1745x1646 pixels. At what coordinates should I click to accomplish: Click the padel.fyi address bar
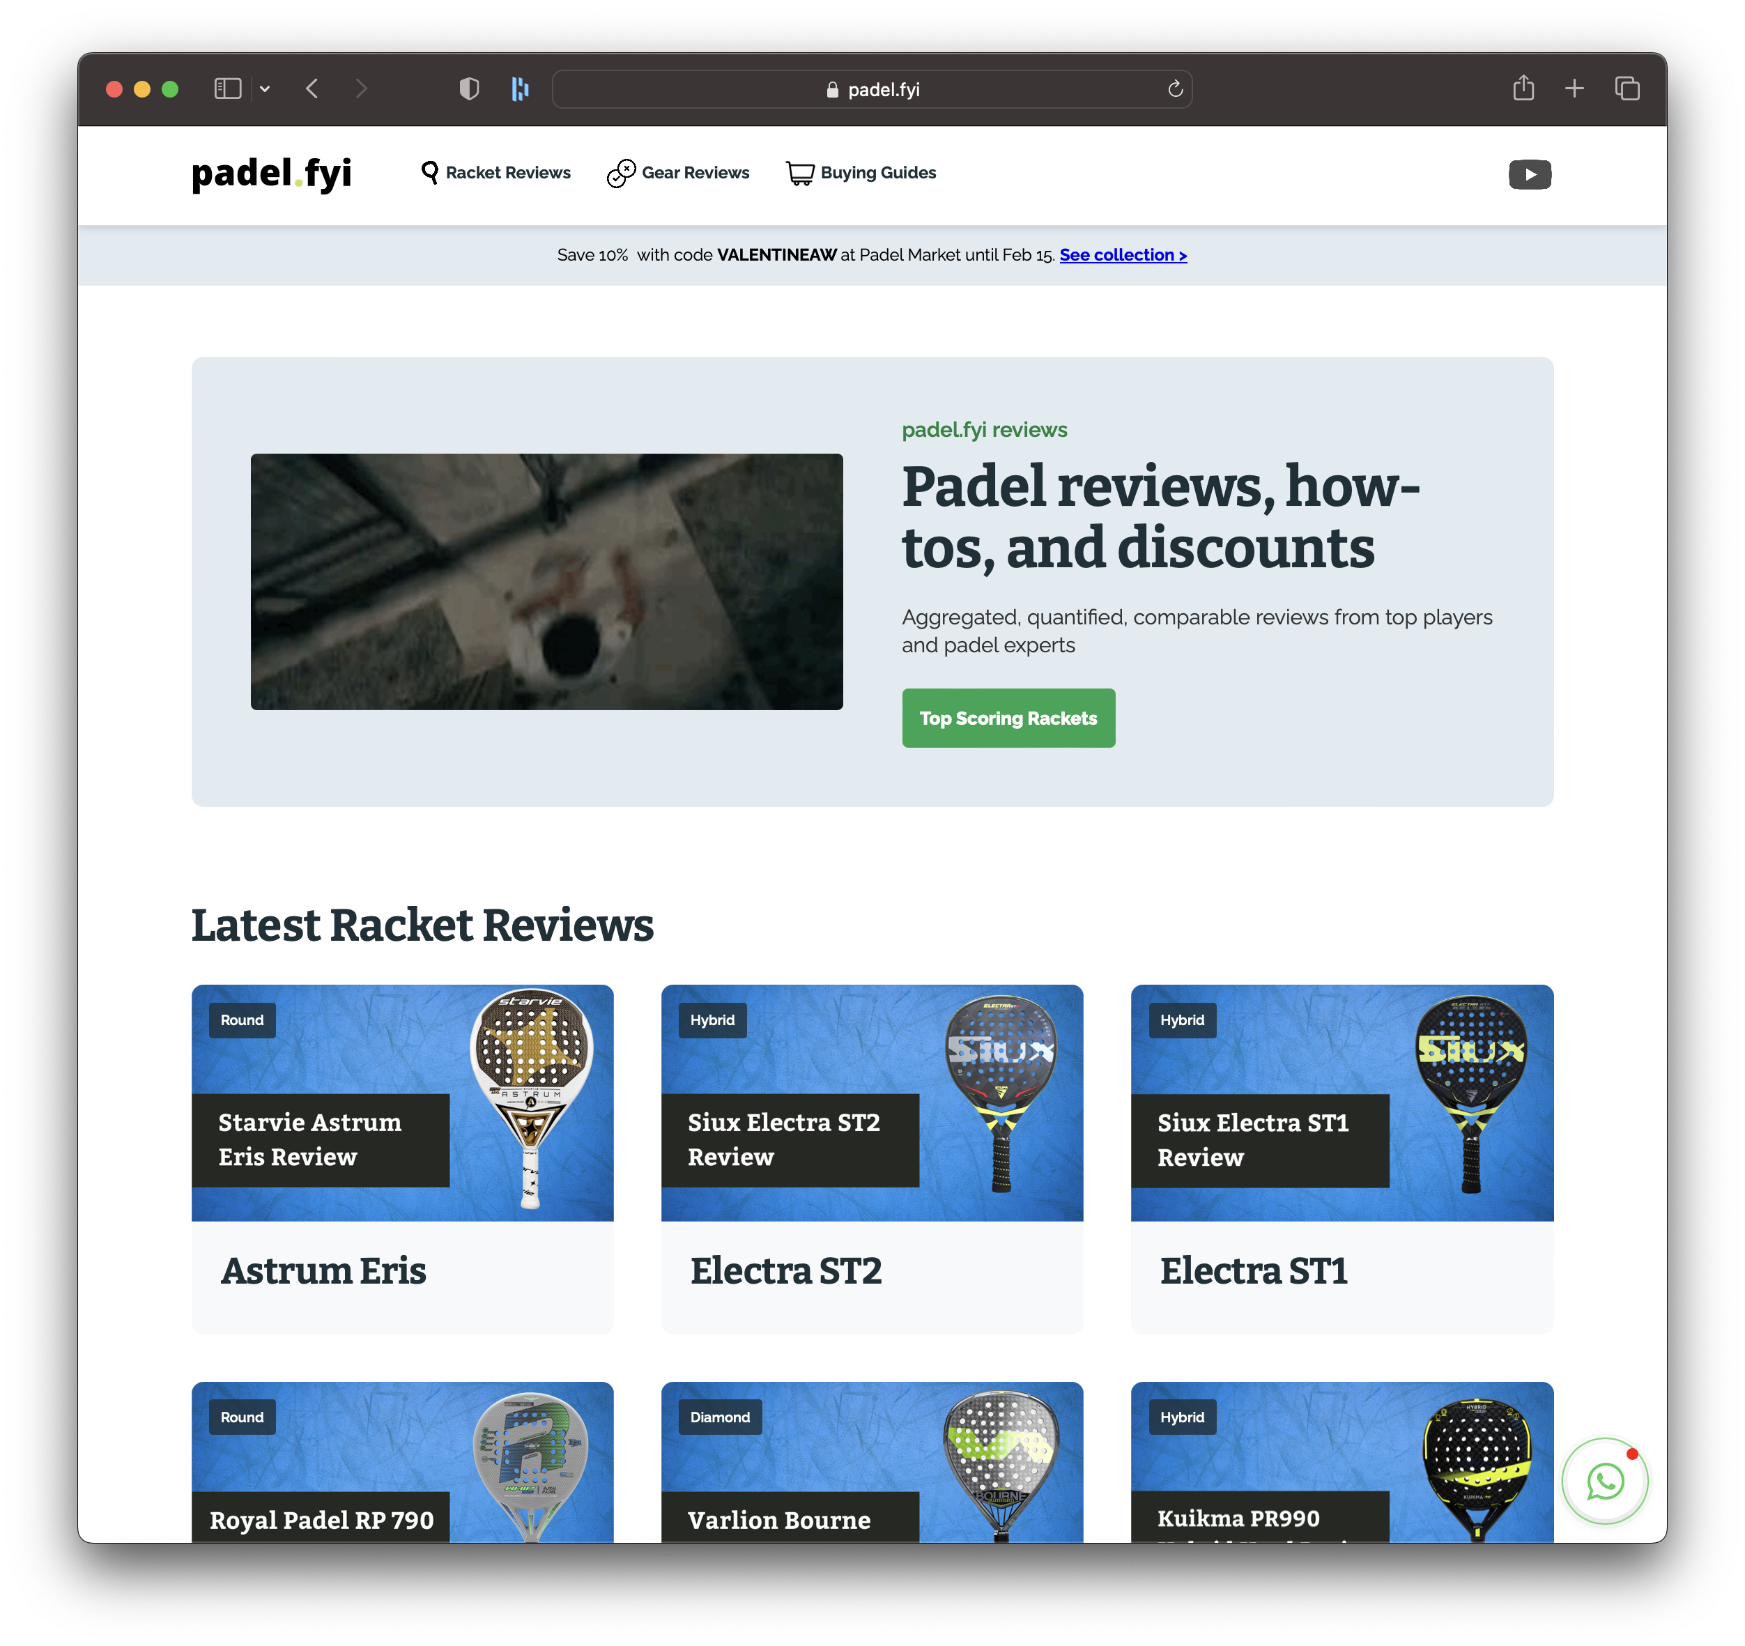point(872,89)
